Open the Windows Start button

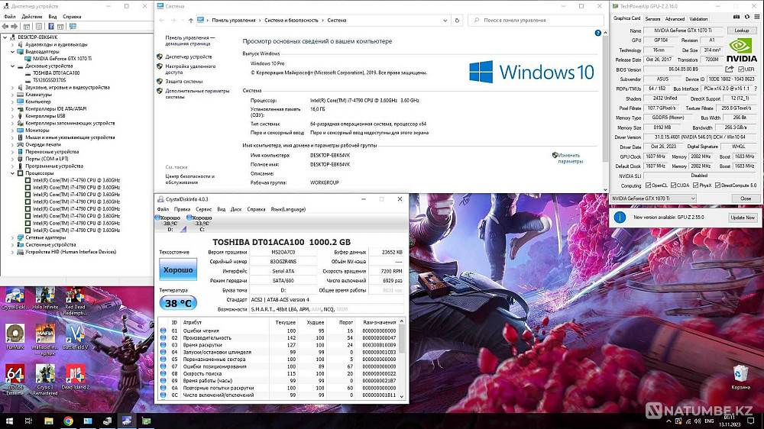[x=9, y=421]
